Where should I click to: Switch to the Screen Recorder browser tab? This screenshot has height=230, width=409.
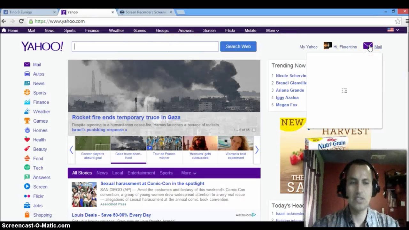click(146, 12)
